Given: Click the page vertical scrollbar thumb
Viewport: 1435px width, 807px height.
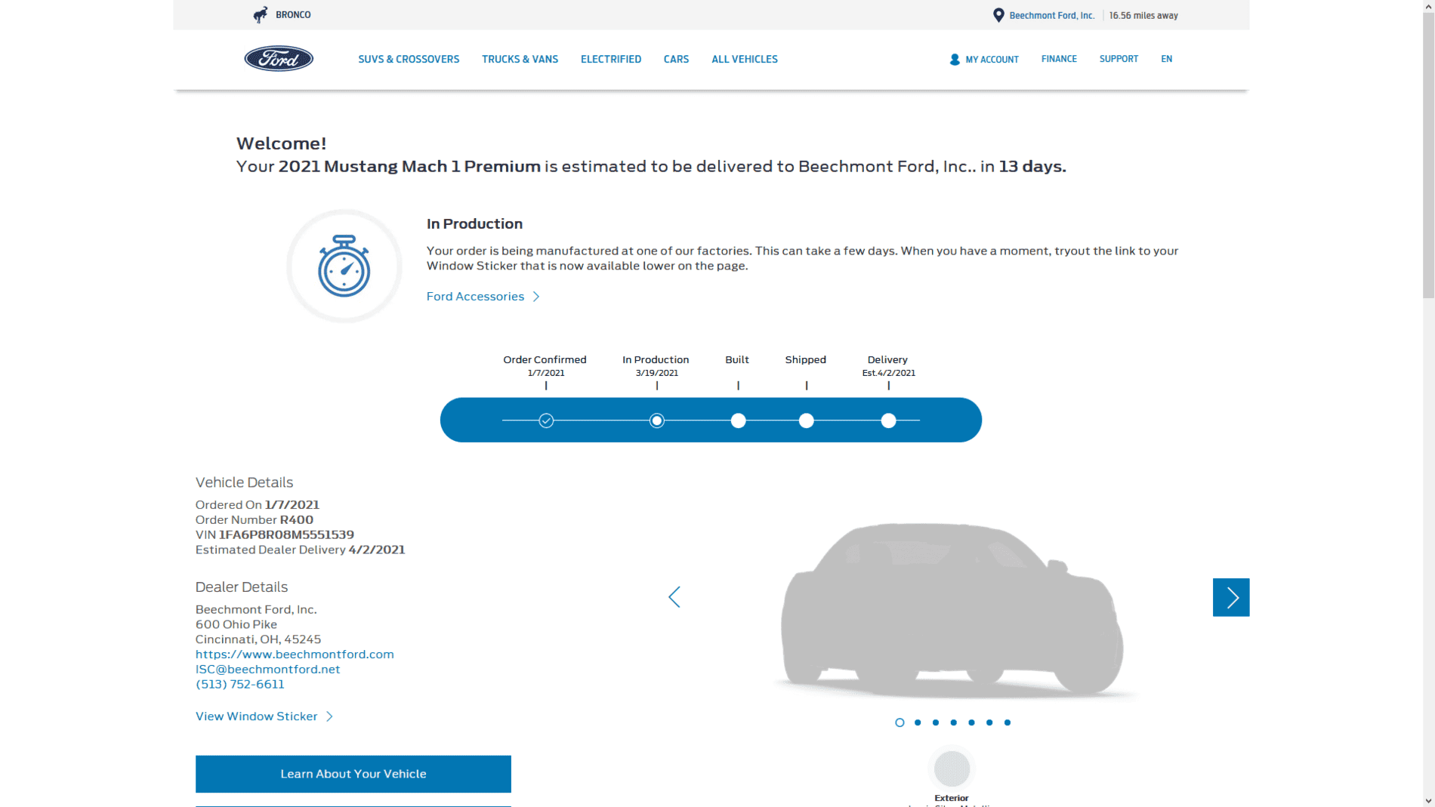Looking at the screenshot, I should 1428,155.
